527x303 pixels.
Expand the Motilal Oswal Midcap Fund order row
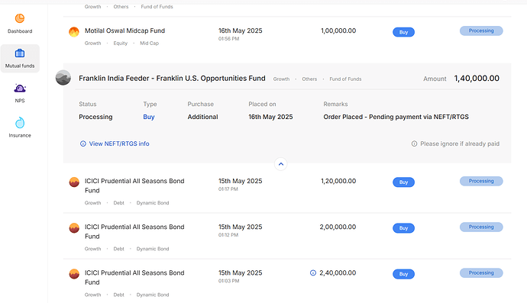pyautogui.click(x=287, y=37)
